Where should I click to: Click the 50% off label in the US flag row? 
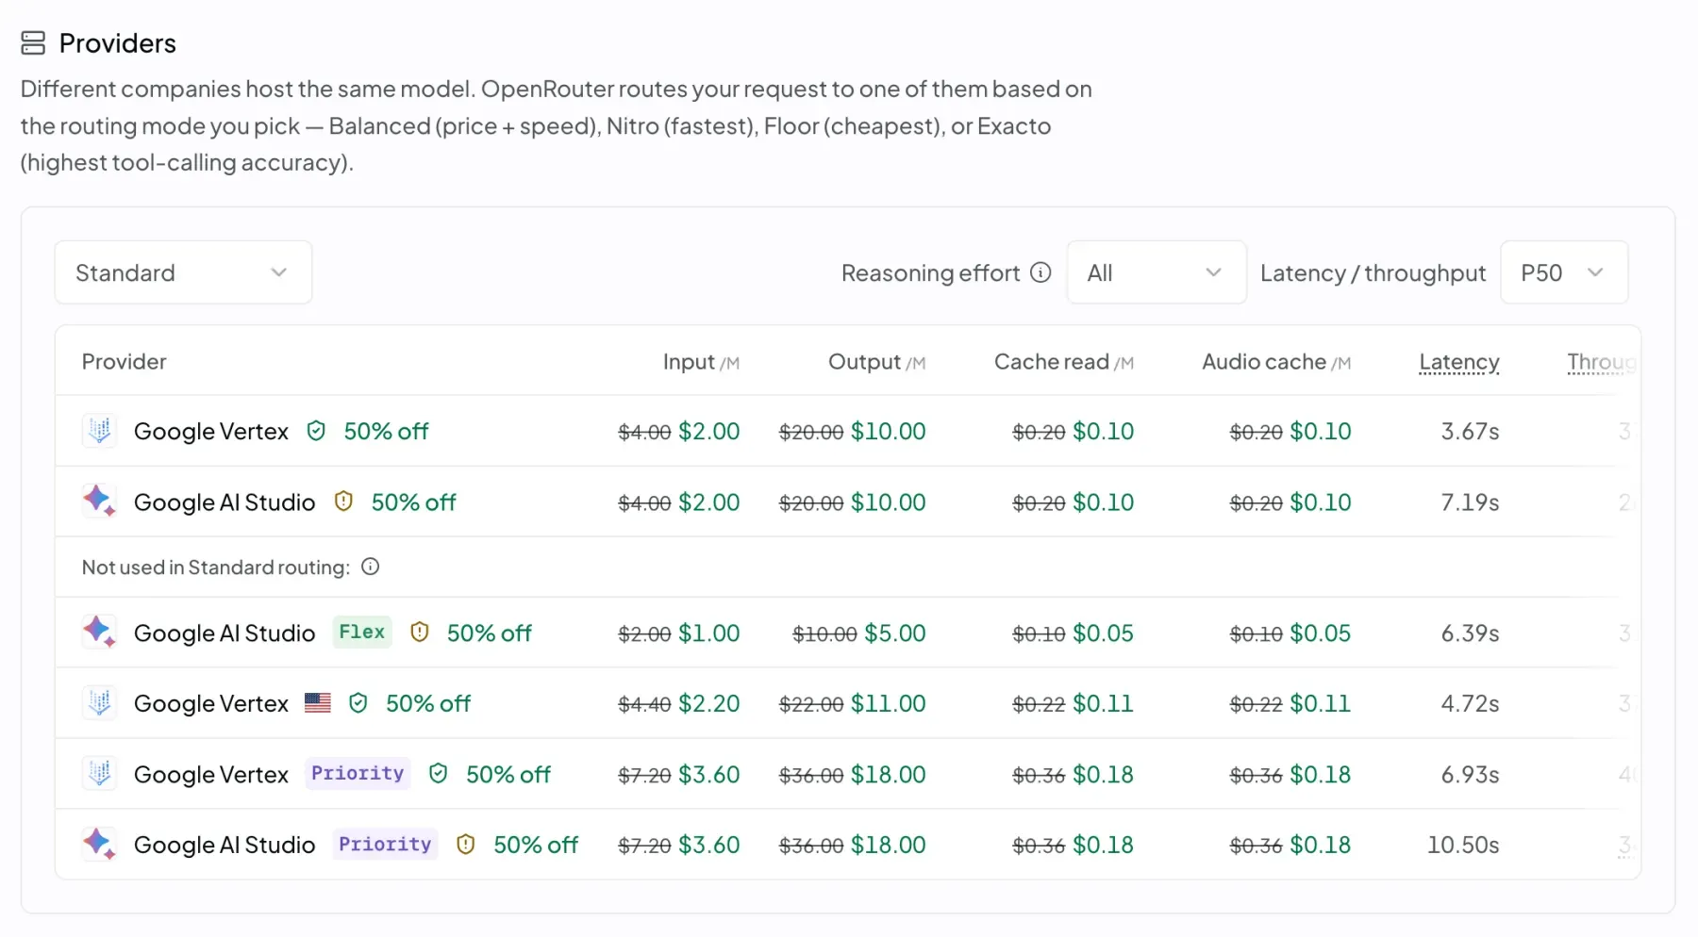428,703
